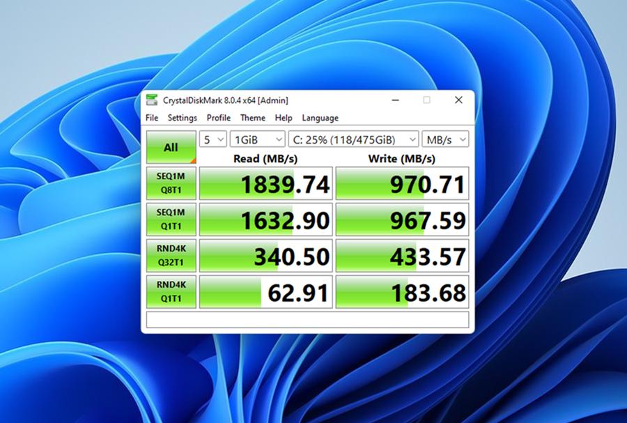Open the Profile menu
The image size is (627, 423).
[219, 118]
